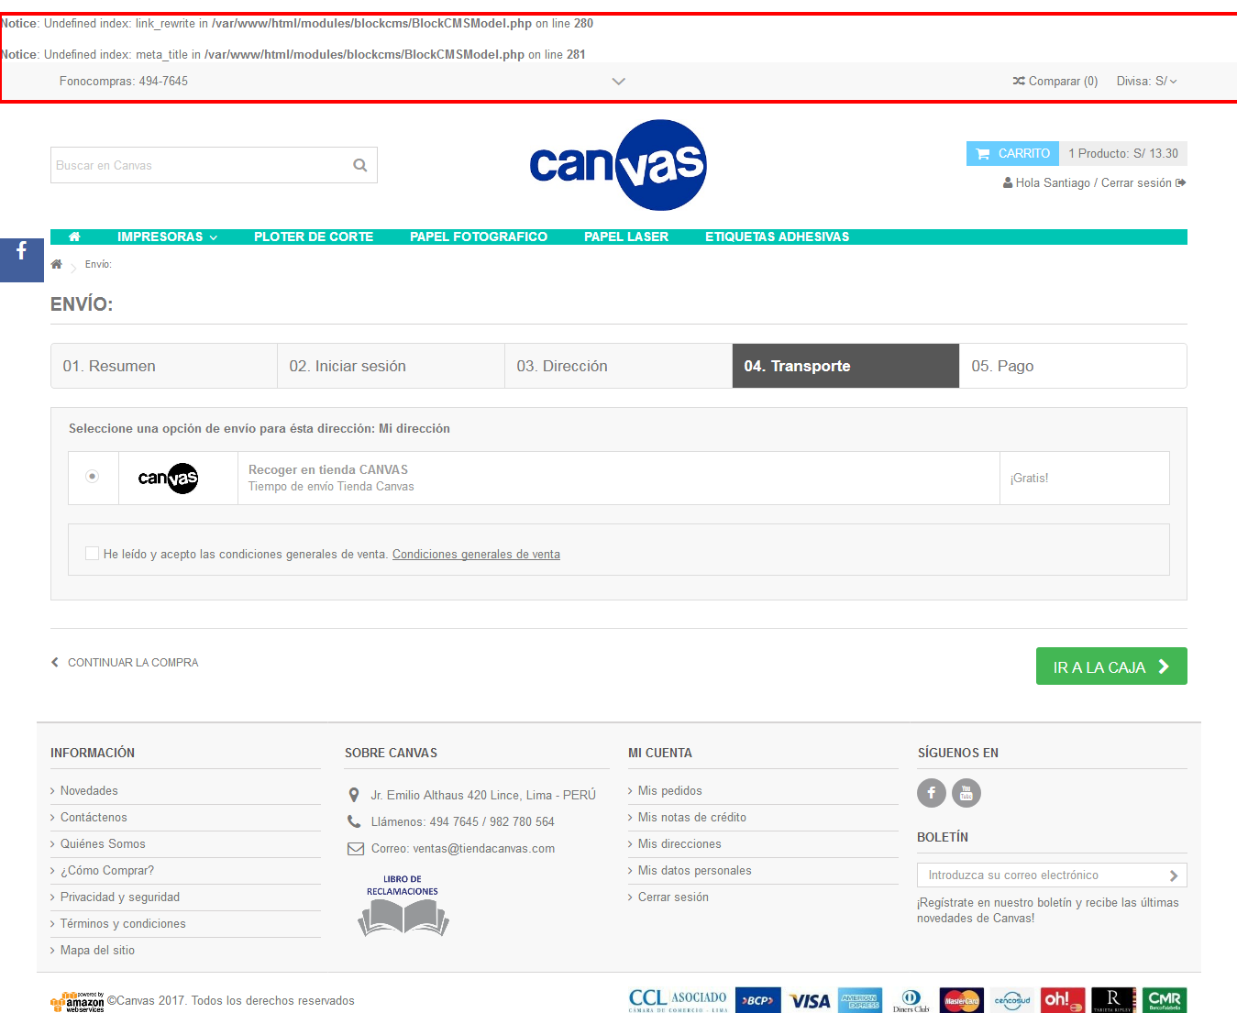
Task: Open Etiquetas Adhesivas category
Action: coord(777,237)
